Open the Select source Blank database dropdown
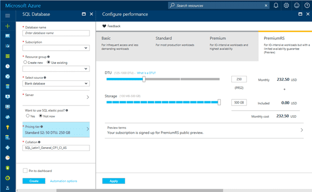This screenshot has width=312, height=192. (56, 83)
